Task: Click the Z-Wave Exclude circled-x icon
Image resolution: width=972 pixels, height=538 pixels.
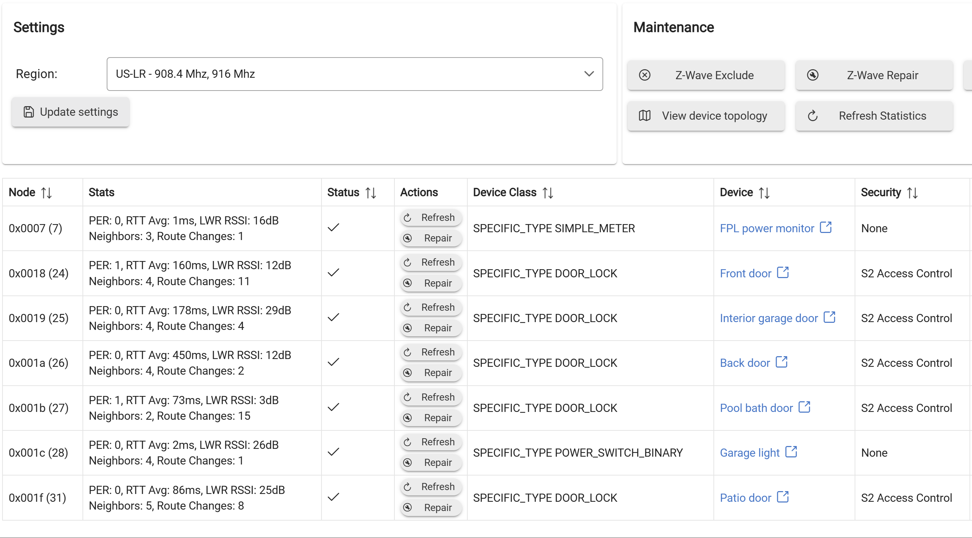Action: click(644, 75)
